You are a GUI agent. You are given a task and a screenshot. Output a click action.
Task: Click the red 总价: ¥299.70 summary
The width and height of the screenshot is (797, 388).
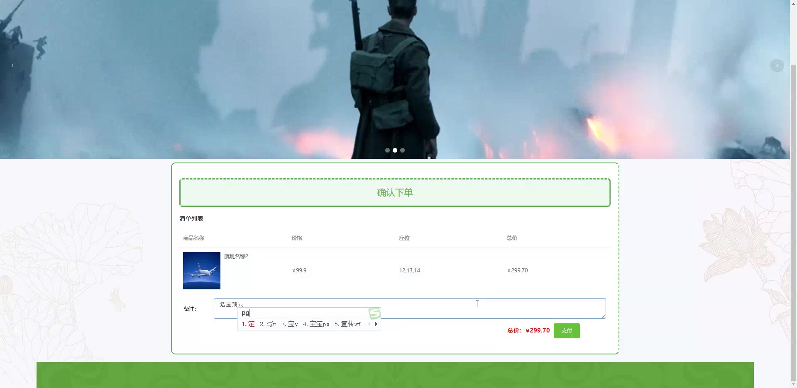coord(528,330)
